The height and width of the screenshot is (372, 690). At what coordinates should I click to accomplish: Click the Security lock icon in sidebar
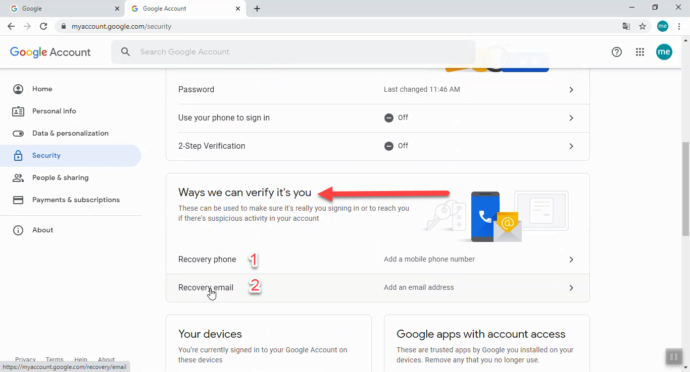[x=18, y=155]
